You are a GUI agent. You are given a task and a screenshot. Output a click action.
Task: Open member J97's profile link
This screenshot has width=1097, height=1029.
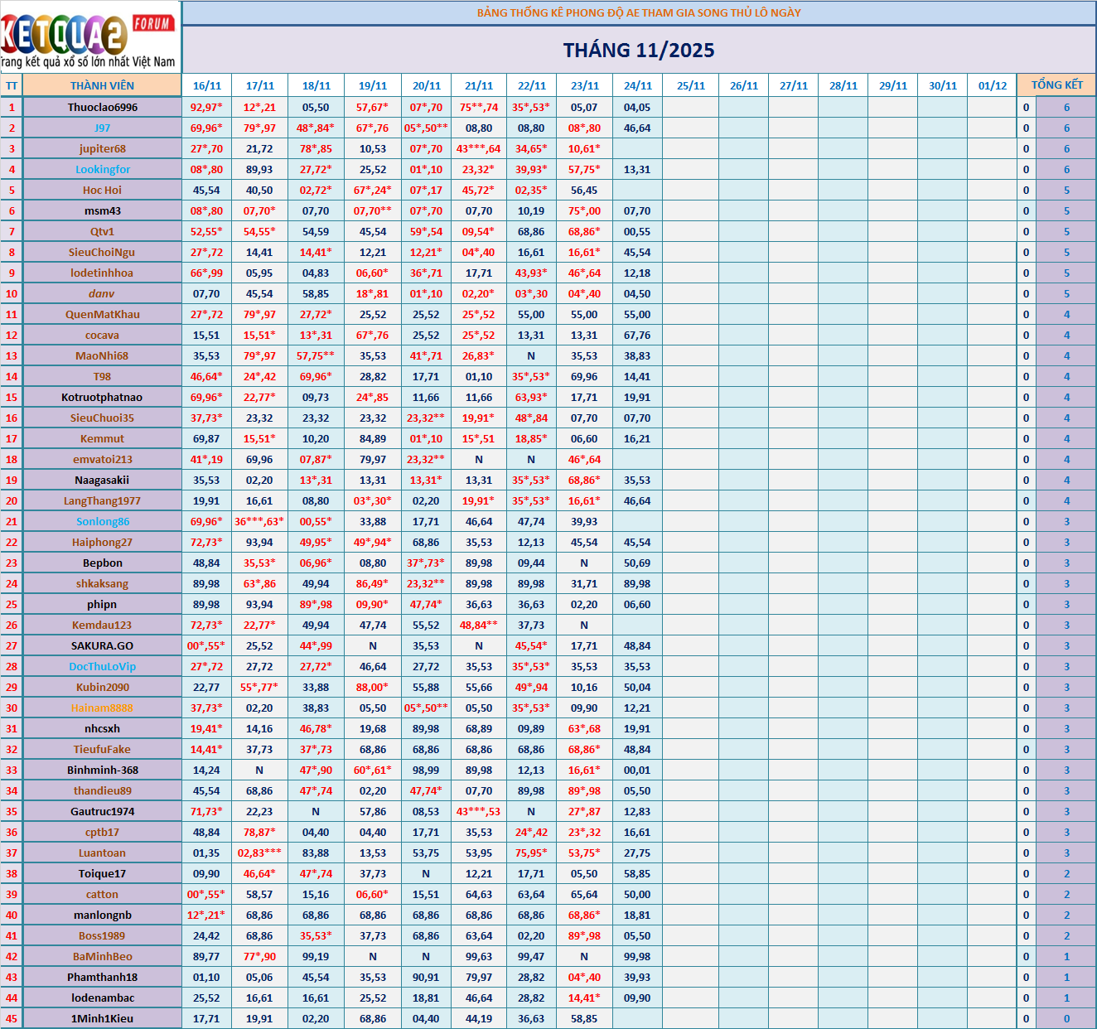pyautogui.click(x=103, y=128)
